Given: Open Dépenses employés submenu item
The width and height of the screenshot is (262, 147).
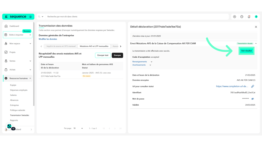Looking at the screenshot, I should tap(19, 90).
